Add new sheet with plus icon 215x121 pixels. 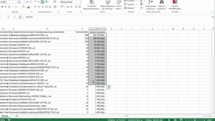click(17, 116)
